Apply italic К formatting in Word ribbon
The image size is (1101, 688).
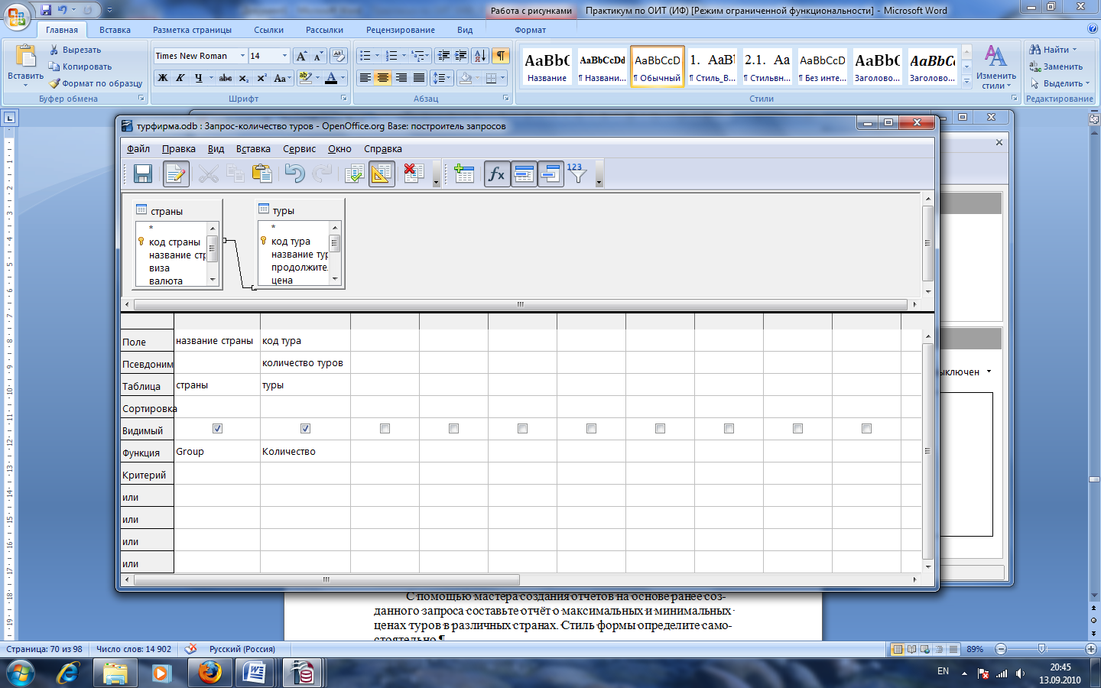(x=180, y=78)
